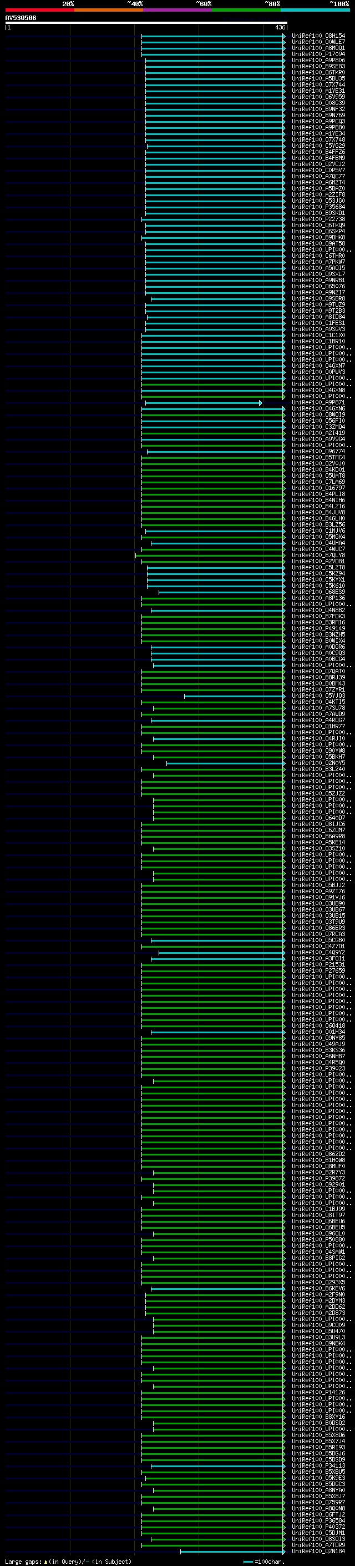
Task: Select the UniRef100_Q68ES9 label
Action: [318, 592]
